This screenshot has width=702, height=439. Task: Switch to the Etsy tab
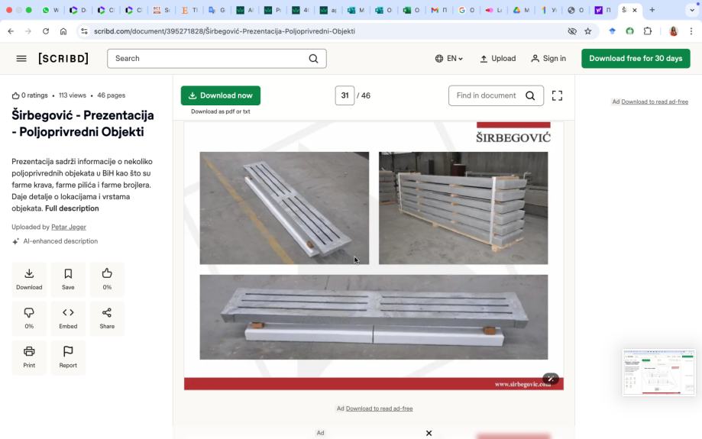tap(189, 10)
